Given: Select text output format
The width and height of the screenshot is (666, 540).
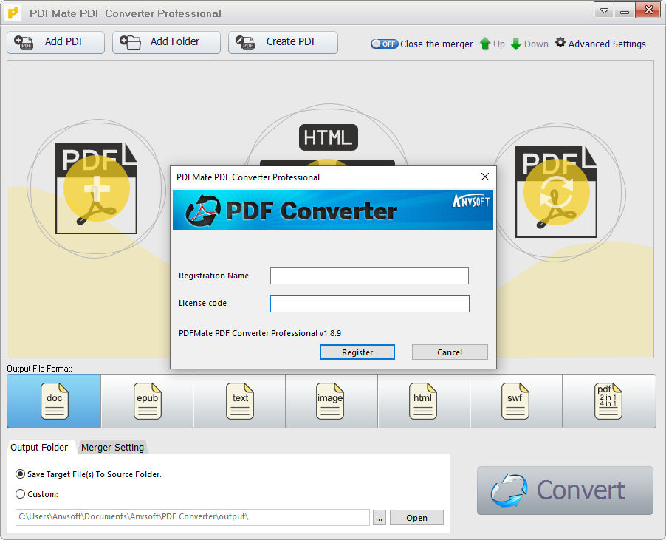Looking at the screenshot, I should [239, 401].
